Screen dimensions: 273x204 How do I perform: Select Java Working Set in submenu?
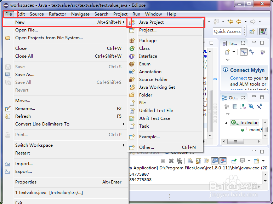(165, 87)
